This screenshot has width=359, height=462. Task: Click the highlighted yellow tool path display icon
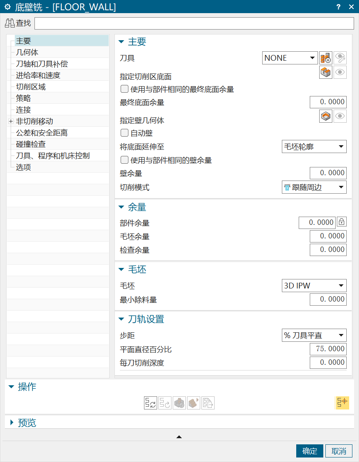[342, 403]
